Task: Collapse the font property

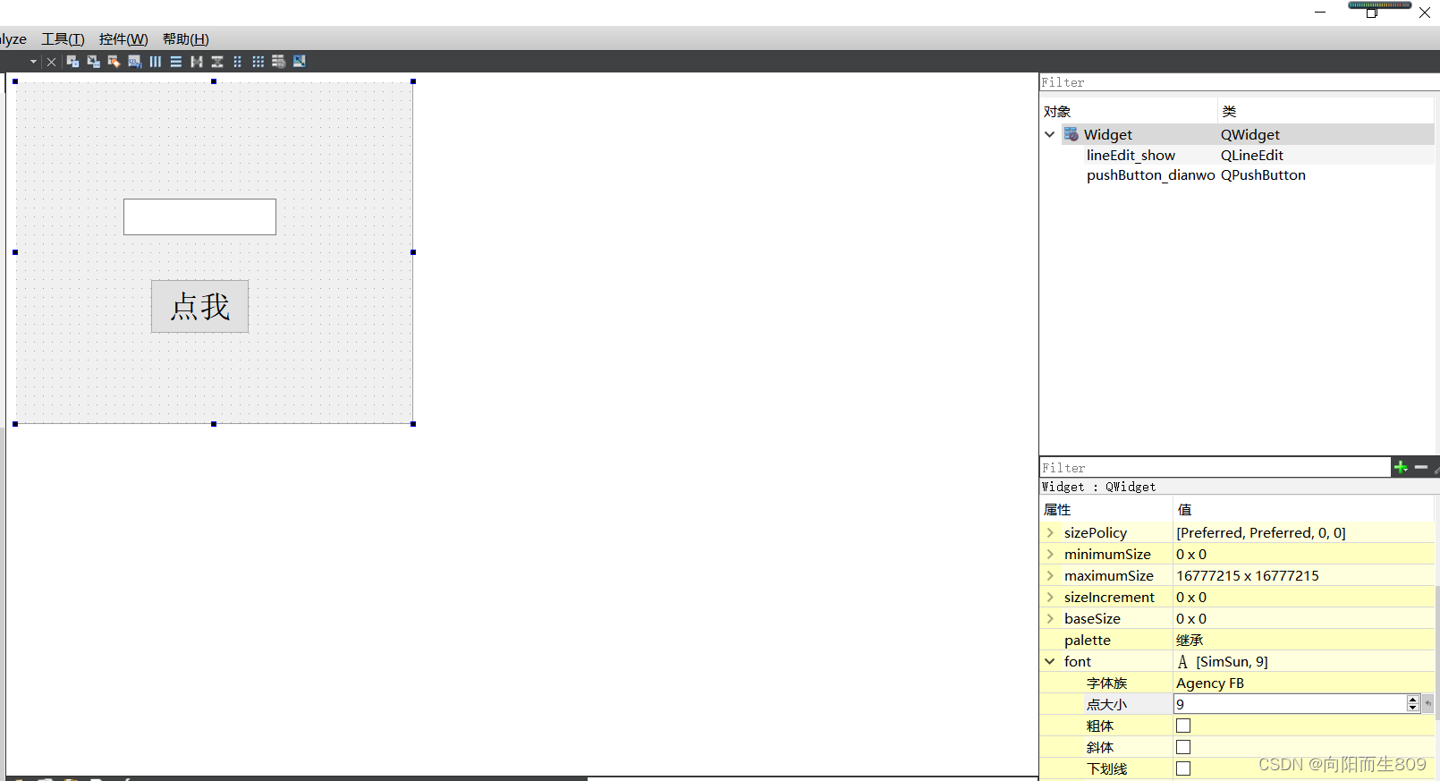Action: point(1050,661)
